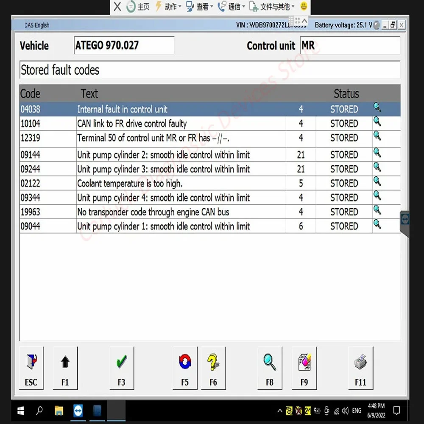Screen dimensions: 424x424
Task: Open the Windows Start menu
Action: point(20,411)
